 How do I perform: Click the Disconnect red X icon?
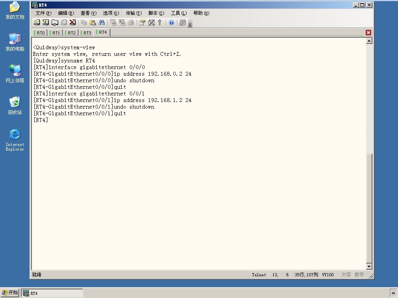(x=73, y=23)
